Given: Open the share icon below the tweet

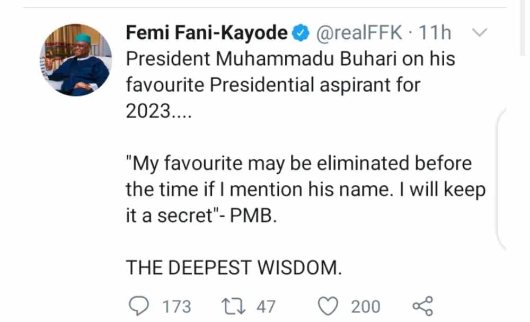Looking at the screenshot, I should [x=422, y=306].
